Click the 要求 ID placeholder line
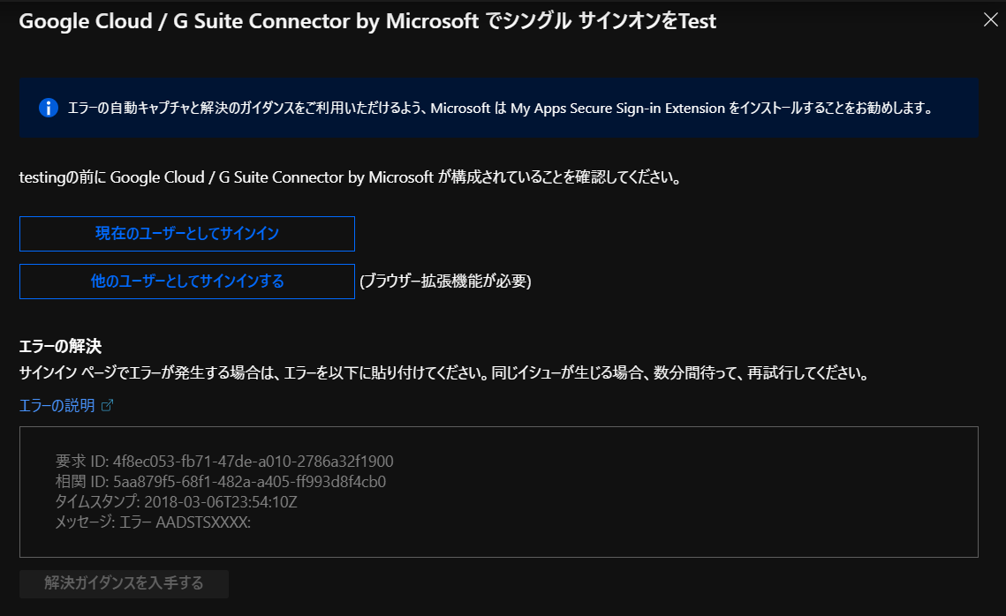Viewport: 1006px width, 616px height. pyautogui.click(x=224, y=461)
